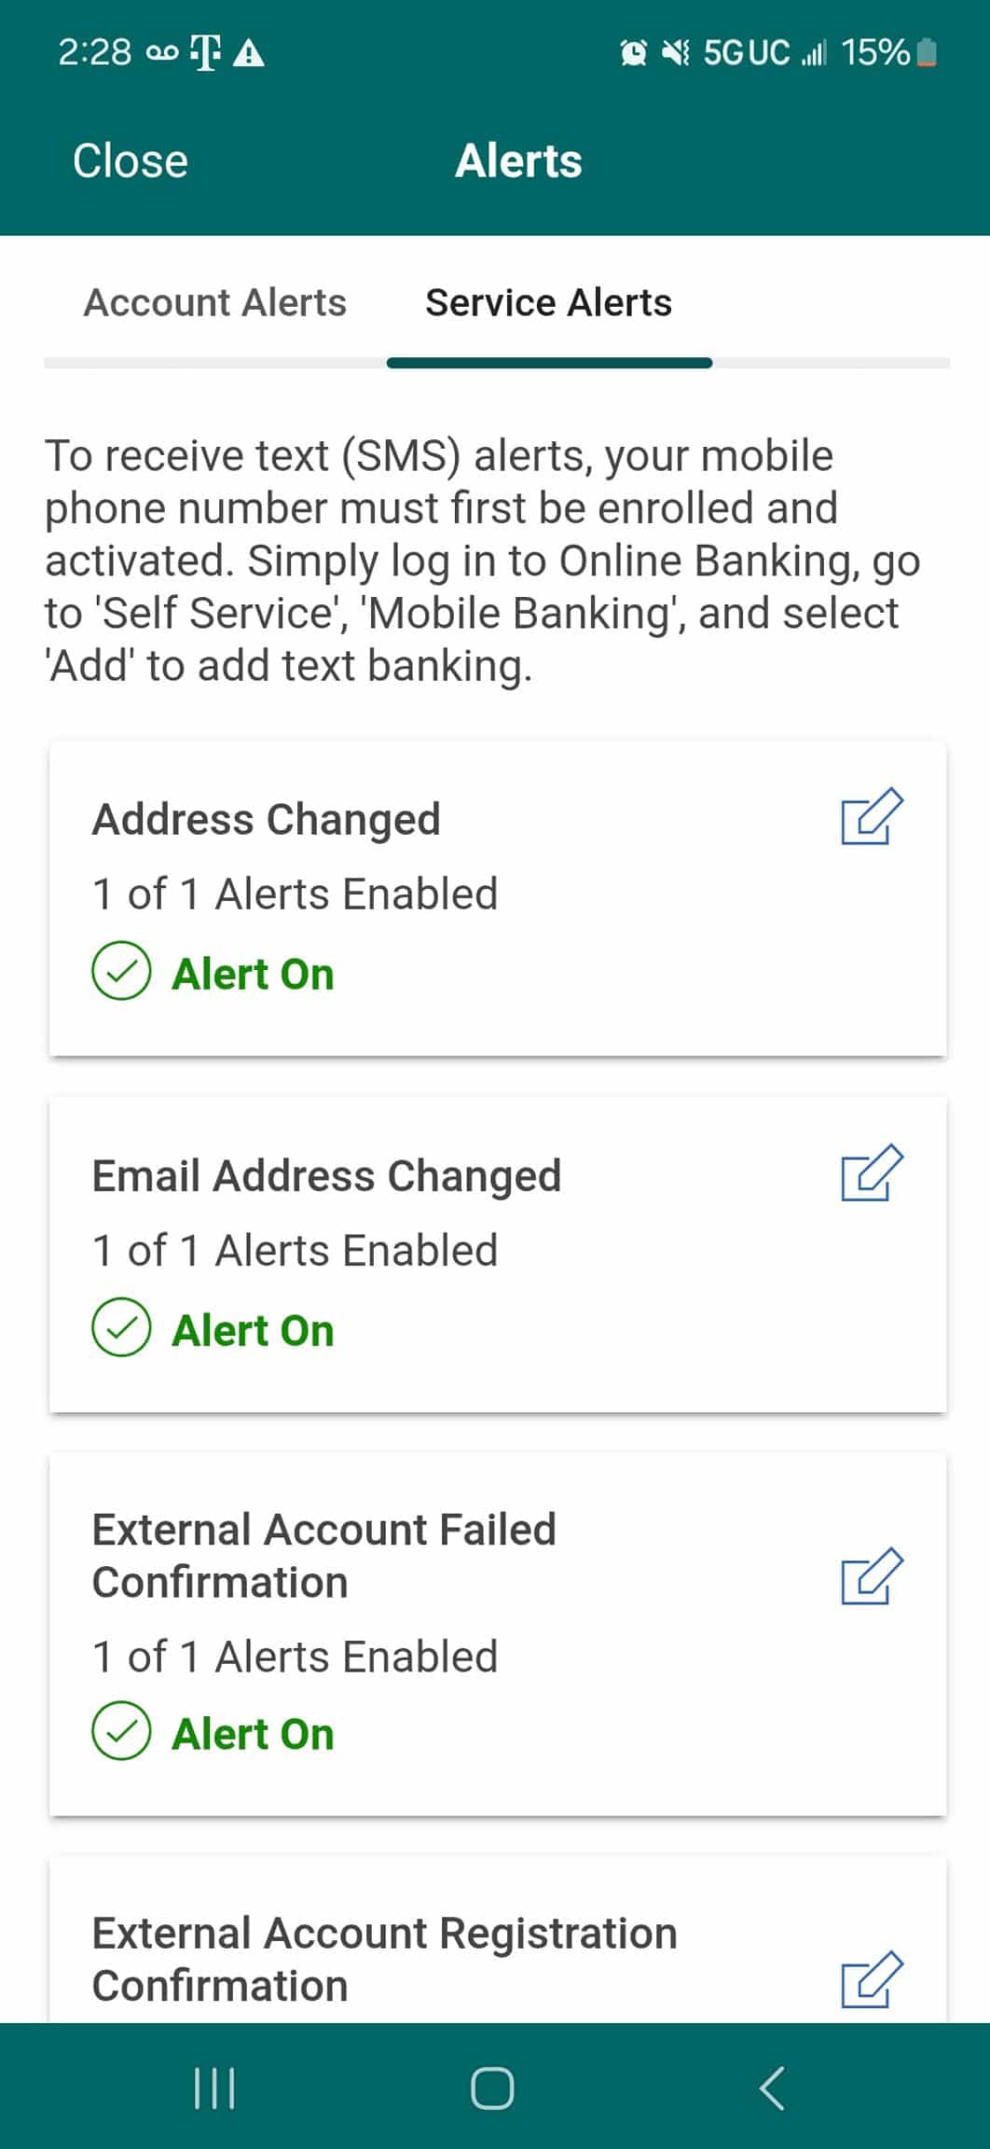This screenshot has width=990, height=2149.
Task: Edit the Address Changed alert
Action: 872,817
